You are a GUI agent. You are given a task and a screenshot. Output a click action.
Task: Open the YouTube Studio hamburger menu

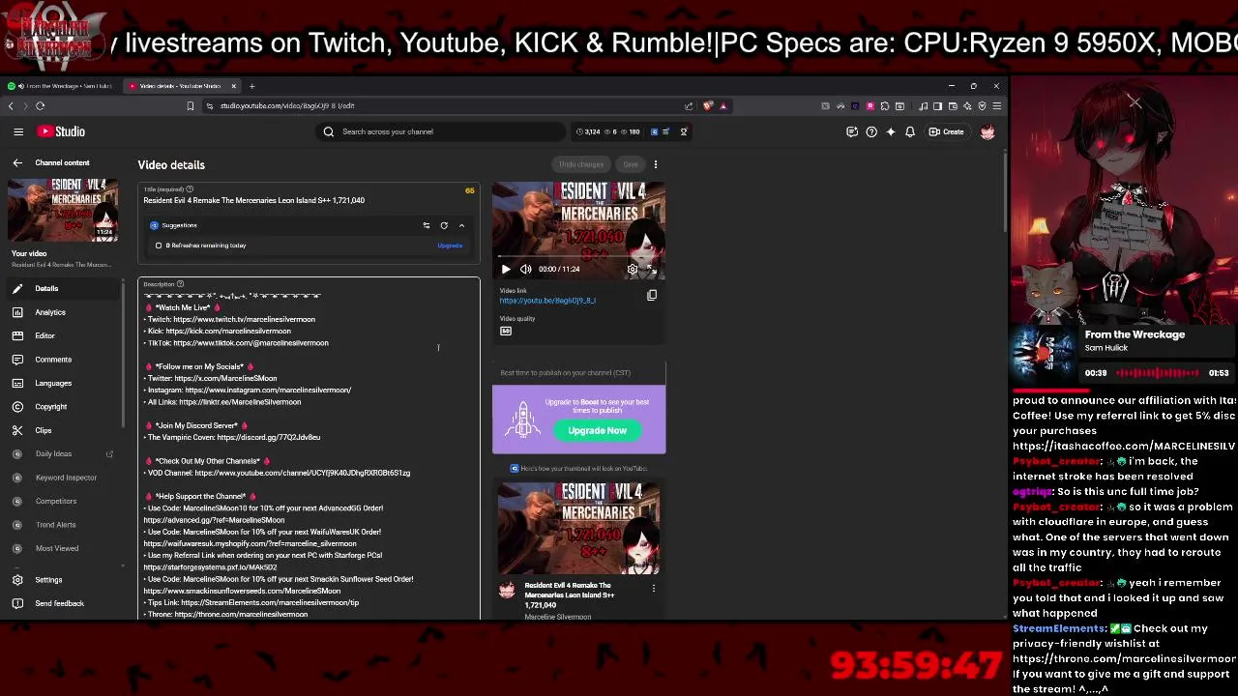point(18,131)
